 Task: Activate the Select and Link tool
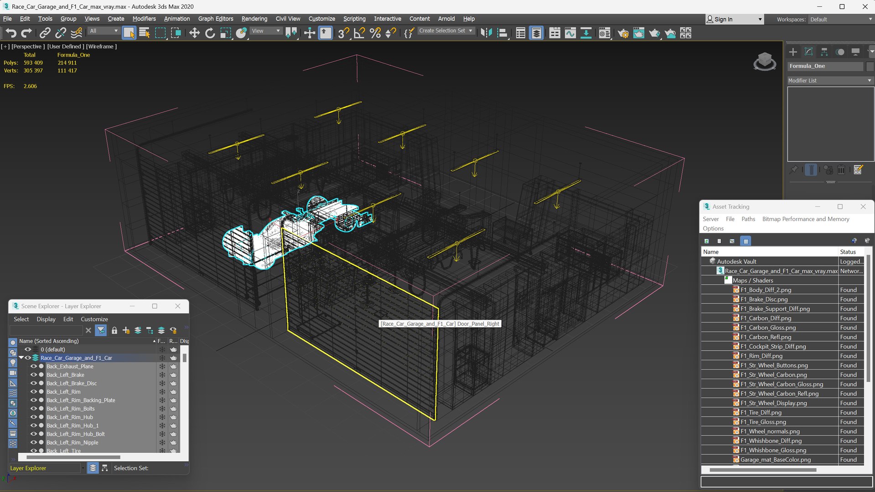tap(45, 33)
